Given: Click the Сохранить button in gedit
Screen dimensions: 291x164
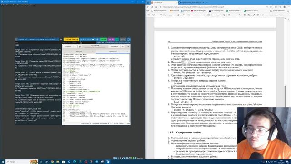Looking at the screenshot, I should tap(114, 46).
